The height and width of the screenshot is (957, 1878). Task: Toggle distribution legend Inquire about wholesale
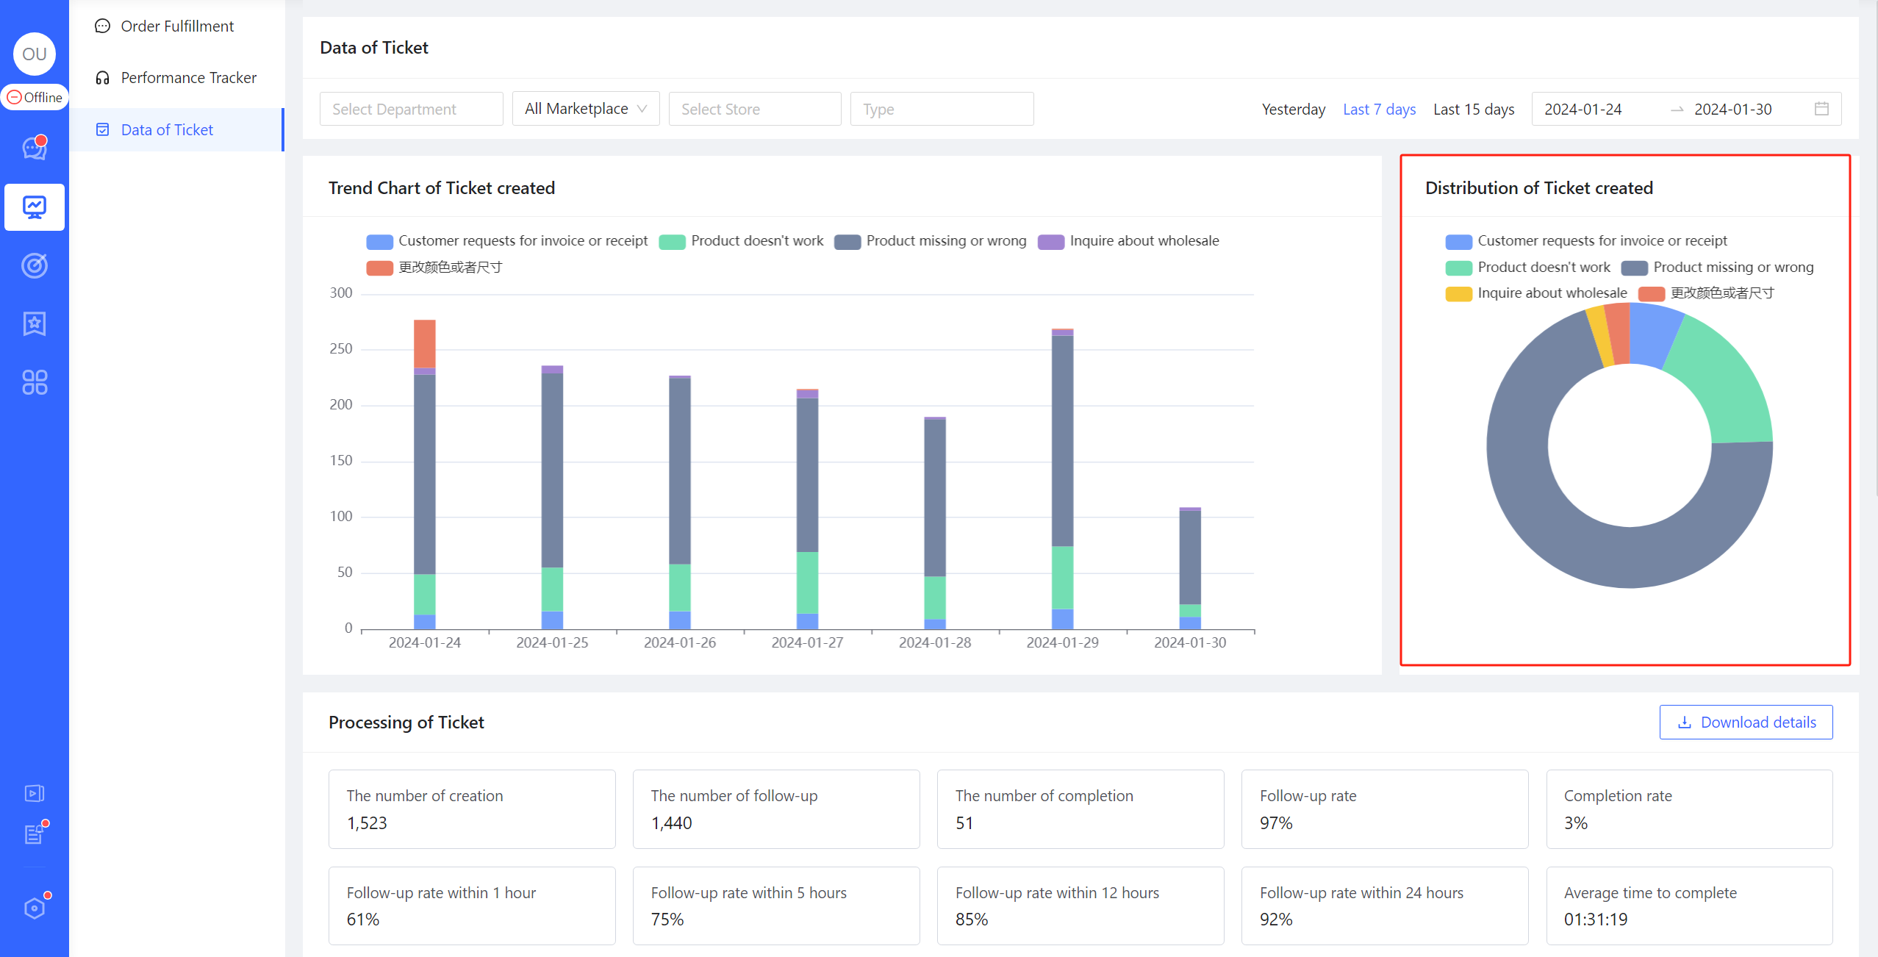tap(1535, 293)
